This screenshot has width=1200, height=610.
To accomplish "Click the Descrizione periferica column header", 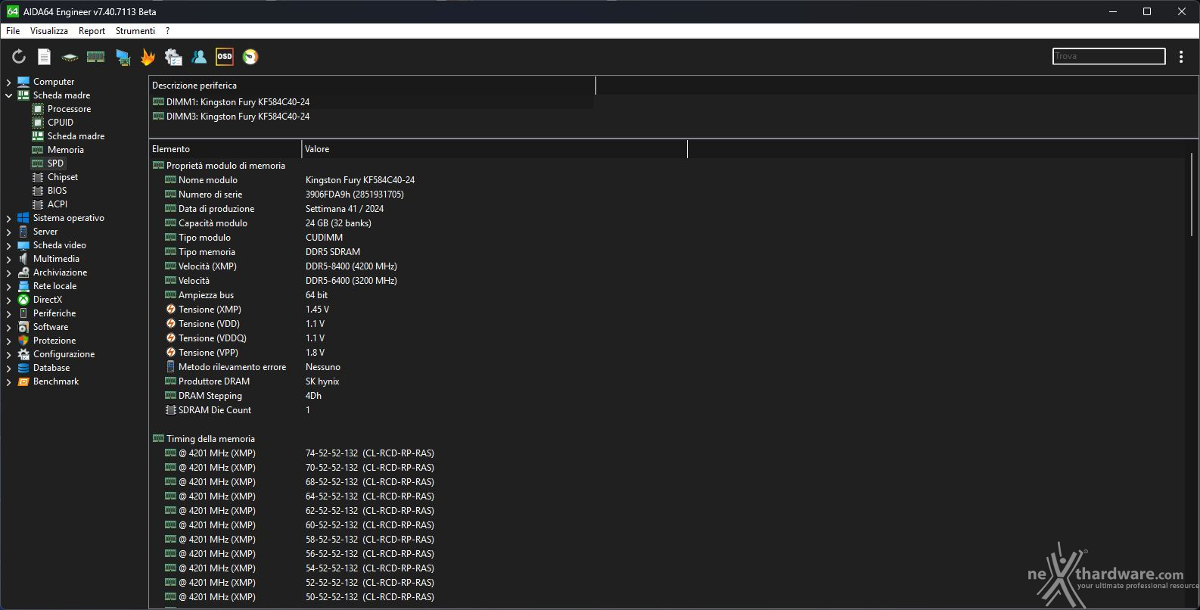I will [x=372, y=86].
